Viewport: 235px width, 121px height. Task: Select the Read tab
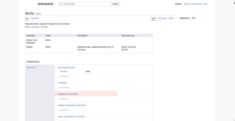coord(153,18)
